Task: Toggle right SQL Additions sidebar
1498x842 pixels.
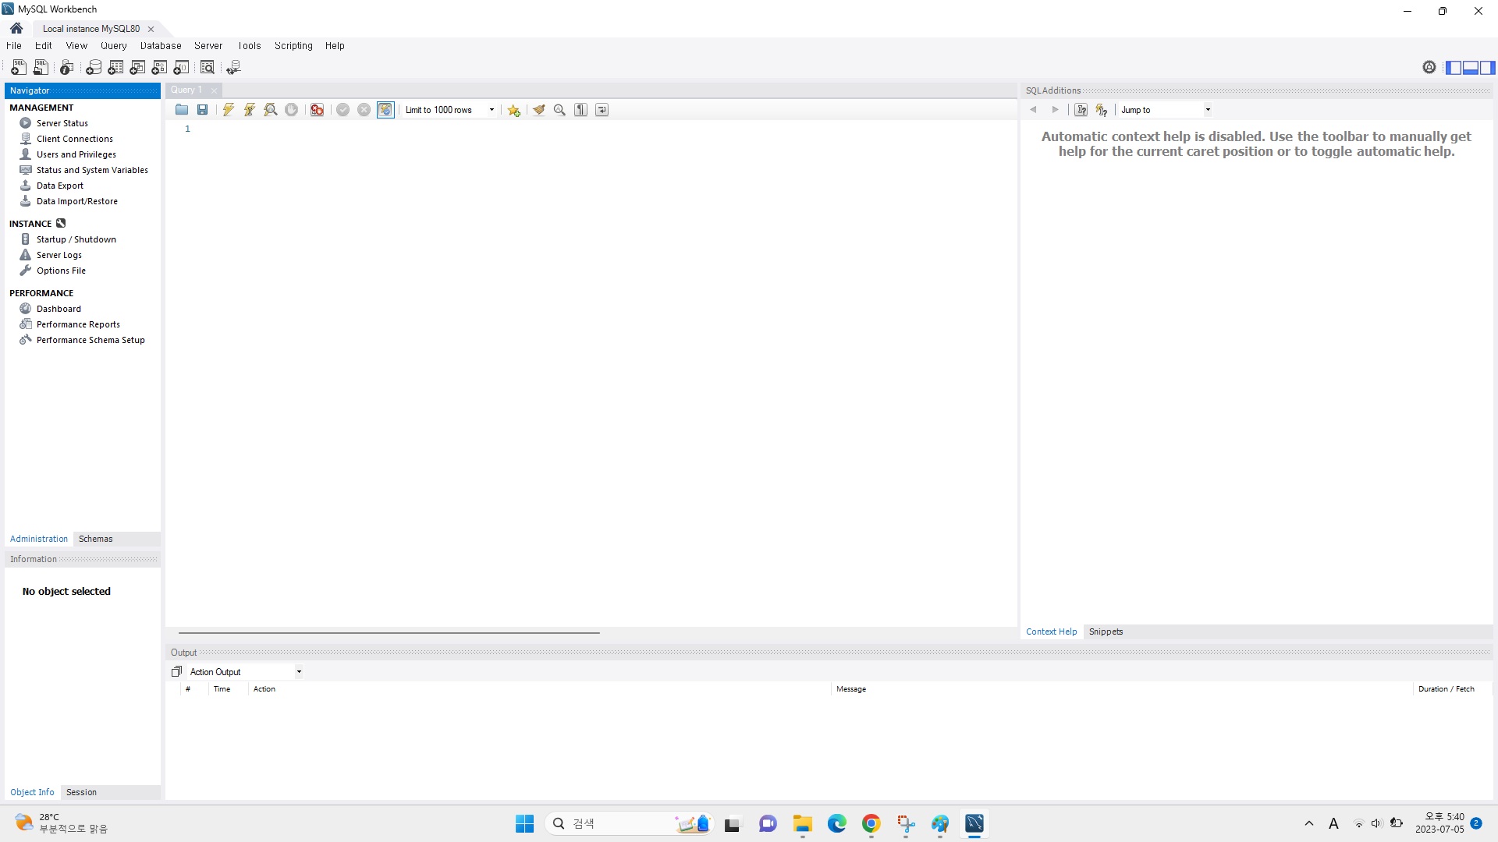Action: (1488, 68)
